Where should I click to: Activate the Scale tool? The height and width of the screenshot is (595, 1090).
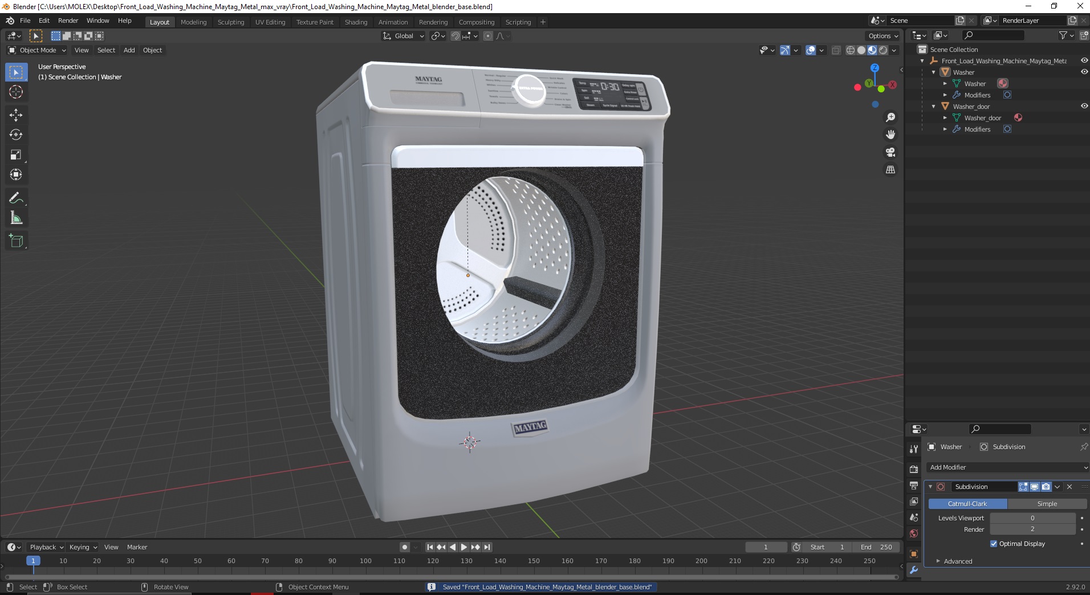point(16,154)
